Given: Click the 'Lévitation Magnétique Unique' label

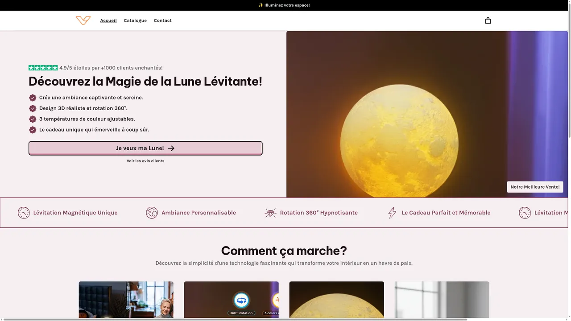Looking at the screenshot, I should point(75,213).
